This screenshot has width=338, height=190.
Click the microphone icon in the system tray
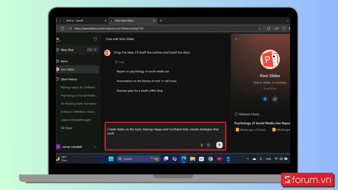[x=261, y=159]
